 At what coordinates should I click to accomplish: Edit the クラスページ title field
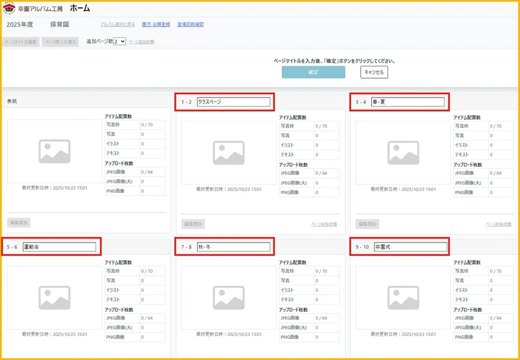point(233,102)
